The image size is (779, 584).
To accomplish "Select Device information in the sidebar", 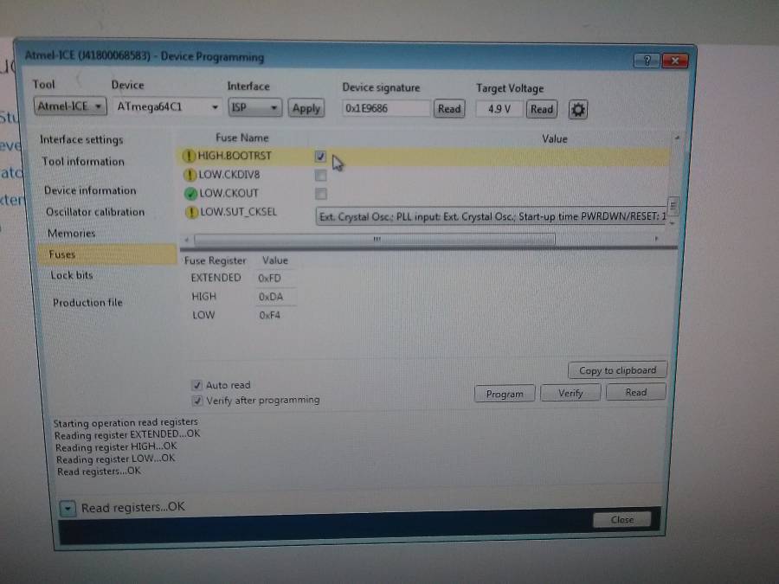I will coord(90,190).
